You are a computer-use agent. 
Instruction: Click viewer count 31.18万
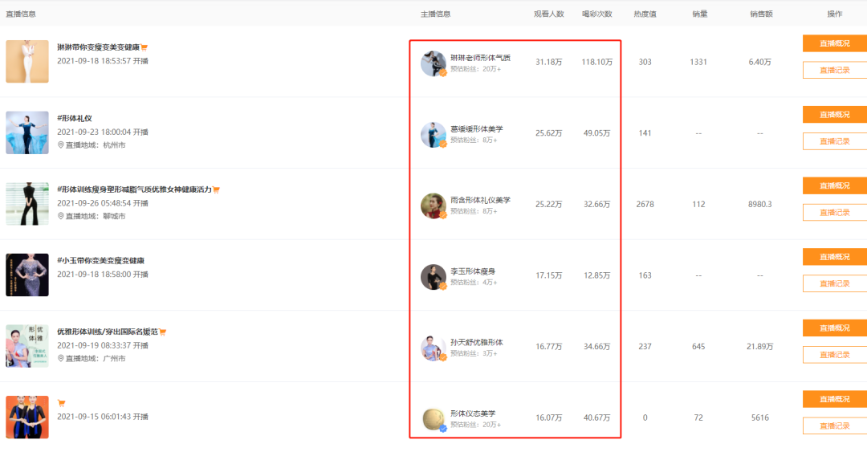tap(548, 62)
